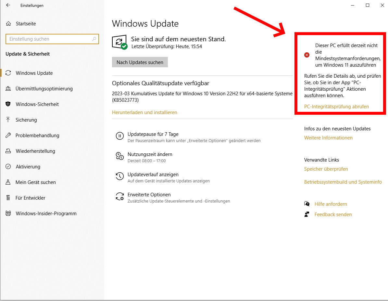Select the Aktivierung checkmark icon
The height and width of the screenshot is (301, 388).
click(x=9, y=166)
